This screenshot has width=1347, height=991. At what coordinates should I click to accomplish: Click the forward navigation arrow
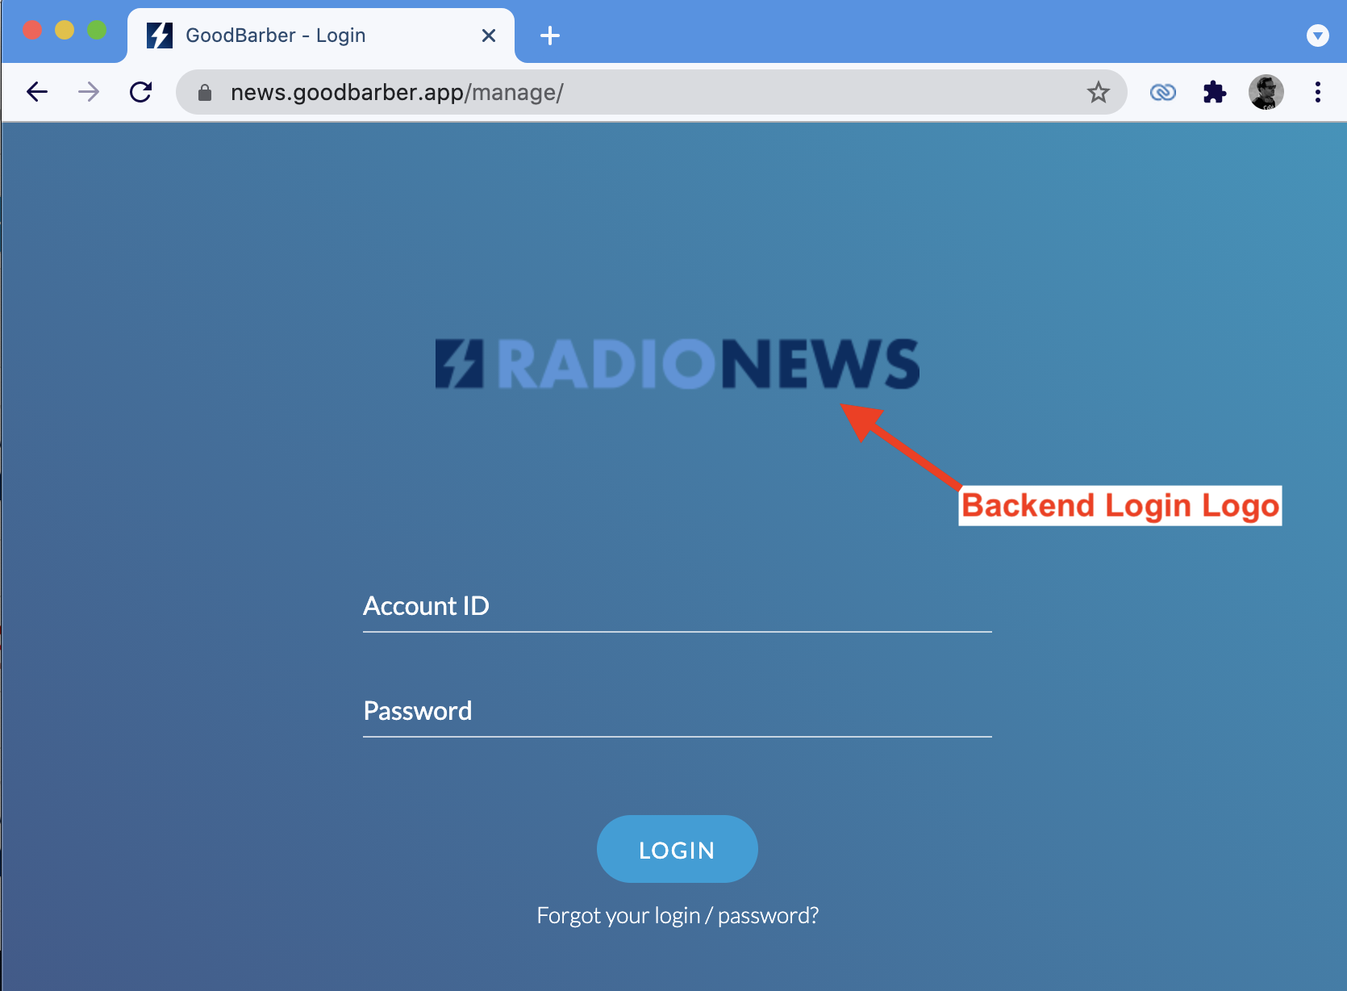tap(89, 92)
